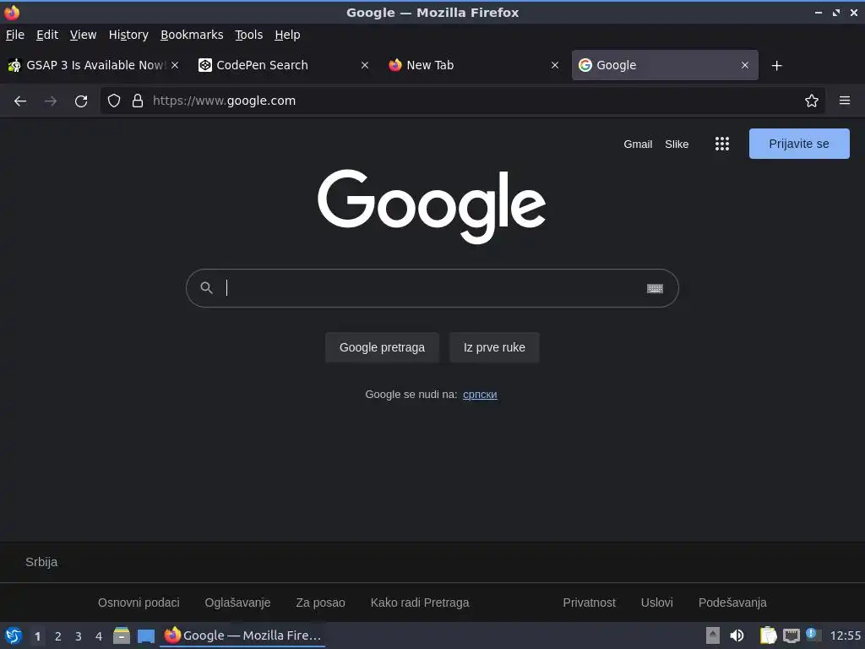The image size is (865, 649).
Task: Switch to the CodePen Search tab
Action: coord(283,65)
